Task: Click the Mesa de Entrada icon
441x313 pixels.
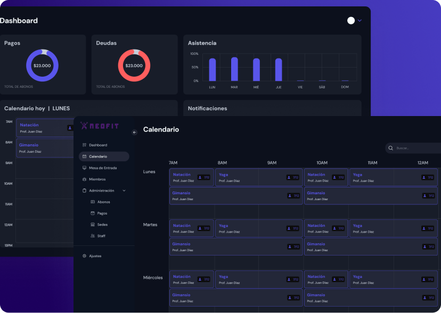Action: point(84,168)
